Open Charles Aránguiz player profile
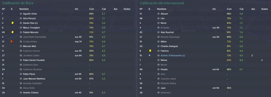 pos(169,46)
